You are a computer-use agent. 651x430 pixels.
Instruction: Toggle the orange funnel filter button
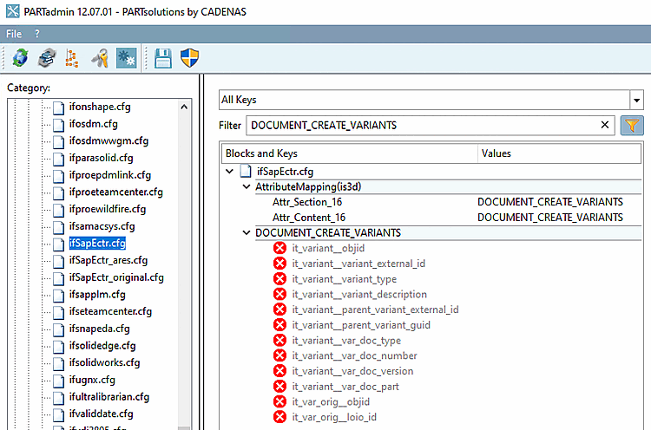tap(632, 125)
